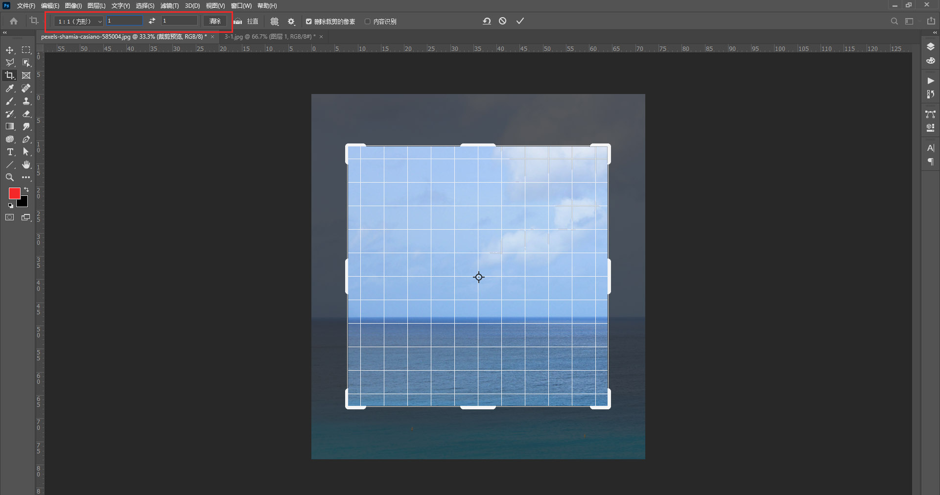Cancel the current crop operation
Image resolution: width=940 pixels, height=495 pixels.
click(503, 21)
